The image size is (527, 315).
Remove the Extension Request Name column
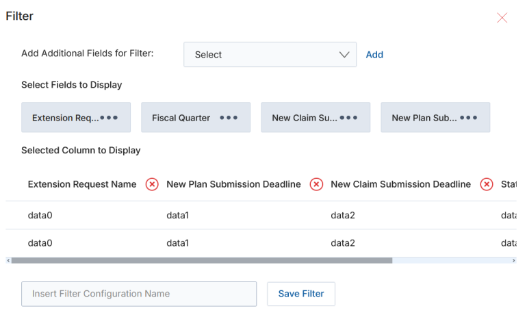click(x=152, y=184)
